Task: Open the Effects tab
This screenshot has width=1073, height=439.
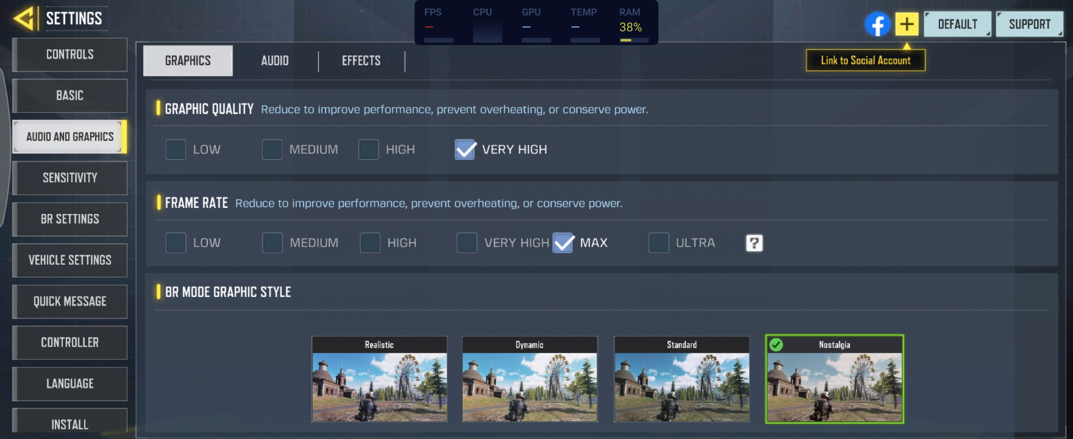Action: pos(361,61)
